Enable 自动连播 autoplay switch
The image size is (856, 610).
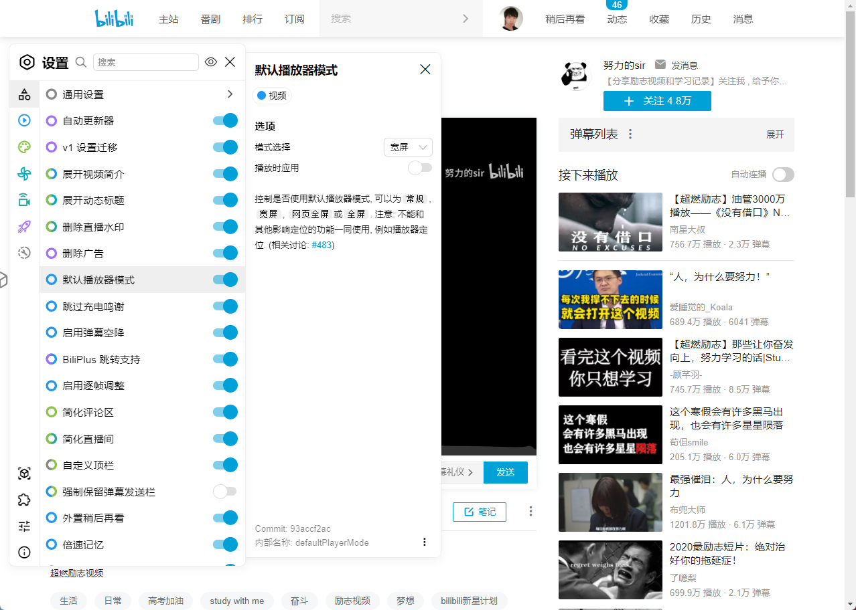click(x=782, y=175)
